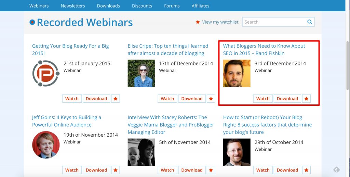Click the floating badge icon at the bottom-right corner

tap(336, 169)
